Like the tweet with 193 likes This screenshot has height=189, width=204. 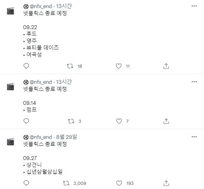[119, 183]
